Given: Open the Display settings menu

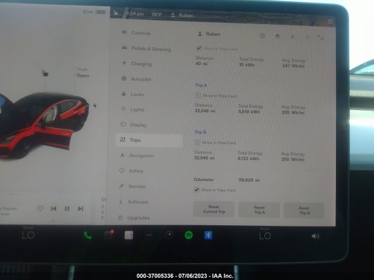Looking at the screenshot, I should tap(134, 124).
